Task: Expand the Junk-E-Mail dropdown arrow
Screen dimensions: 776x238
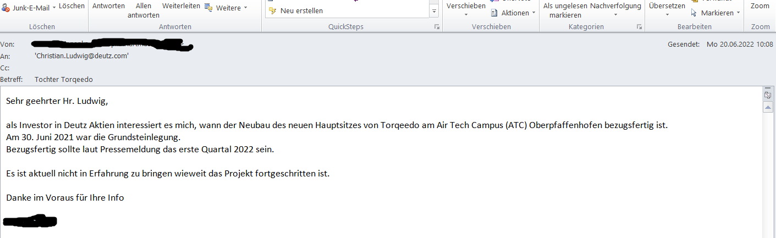Action: point(54,7)
